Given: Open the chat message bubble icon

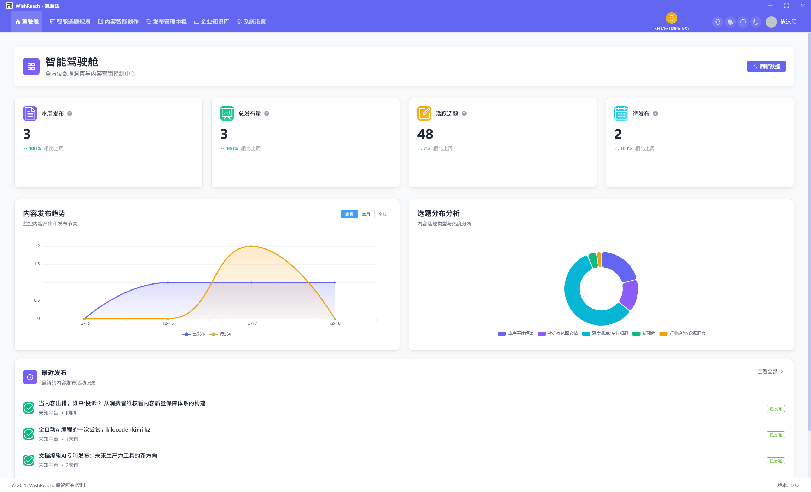Looking at the screenshot, I should [x=743, y=22].
